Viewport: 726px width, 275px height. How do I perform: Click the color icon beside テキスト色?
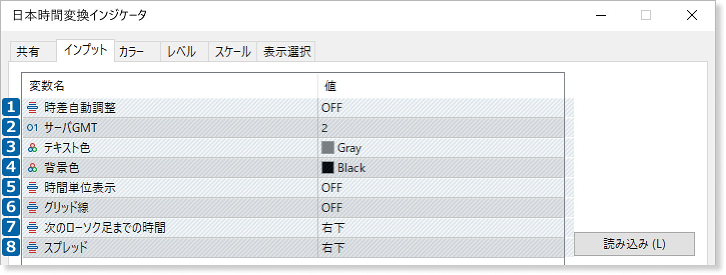pos(33,148)
